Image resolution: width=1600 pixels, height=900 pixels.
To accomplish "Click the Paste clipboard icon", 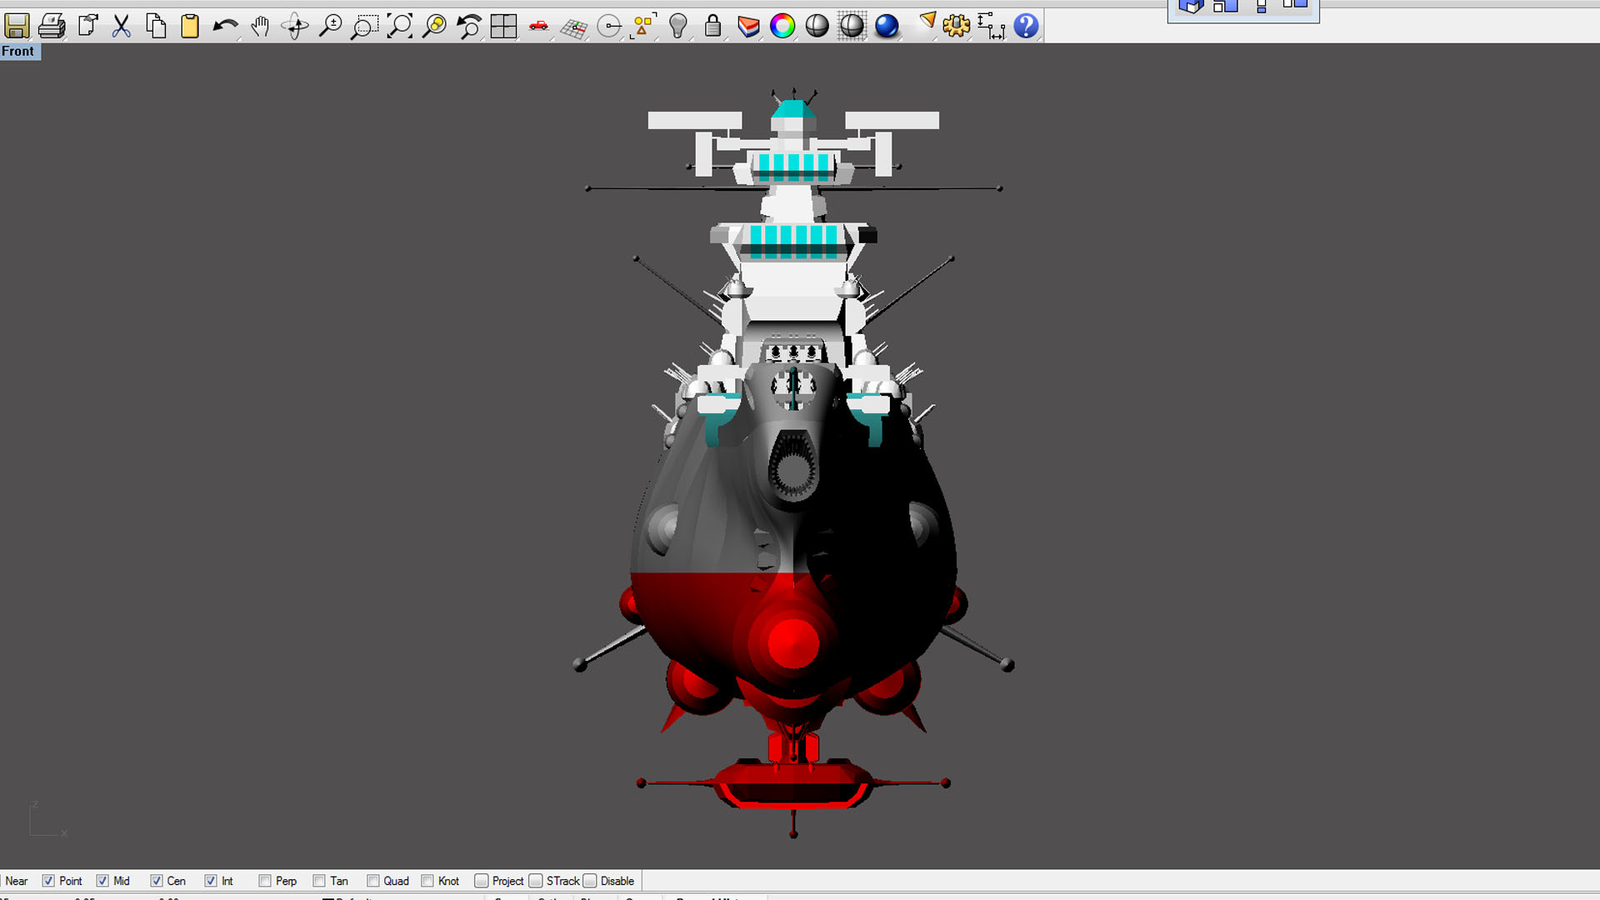I will coord(190,26).
